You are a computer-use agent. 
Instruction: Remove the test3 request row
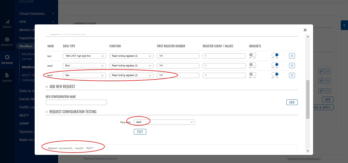click(x=292, y=75)
